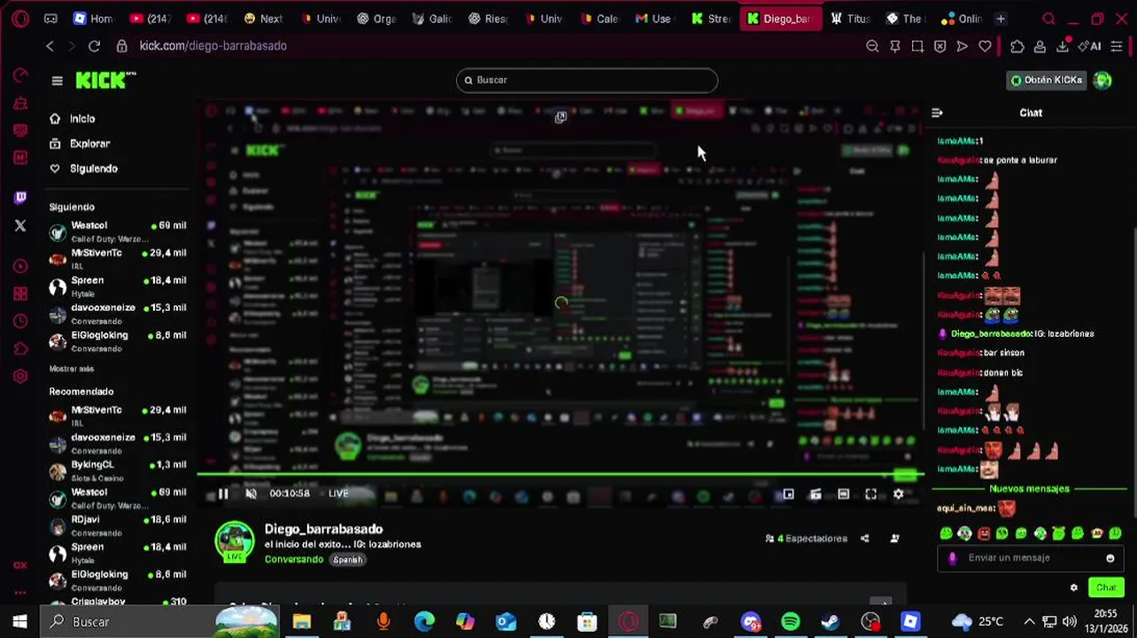Open the Kick hamburger menu

pyautogui.click(x=57, y=81)
